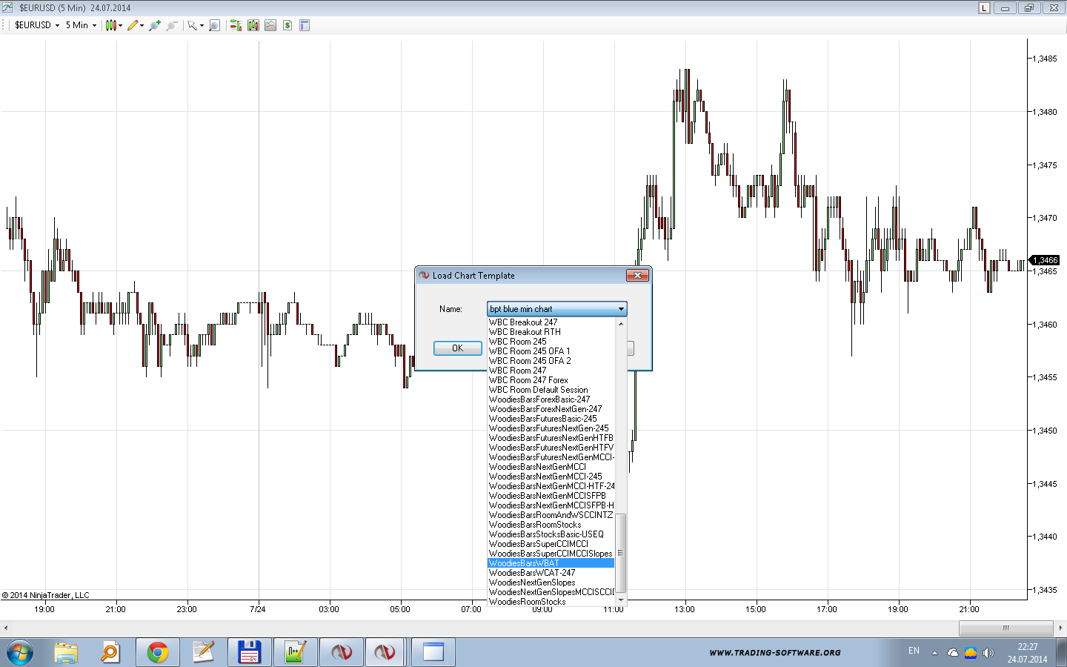Expand the 5 Min interval dropdown
1067x667 pixels.
tap(81, 25)
